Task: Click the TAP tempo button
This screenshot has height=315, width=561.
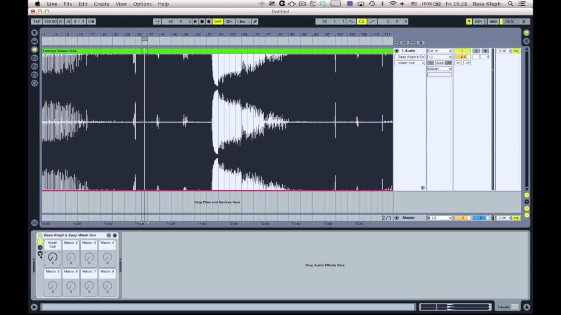Action: pos(37,21)
